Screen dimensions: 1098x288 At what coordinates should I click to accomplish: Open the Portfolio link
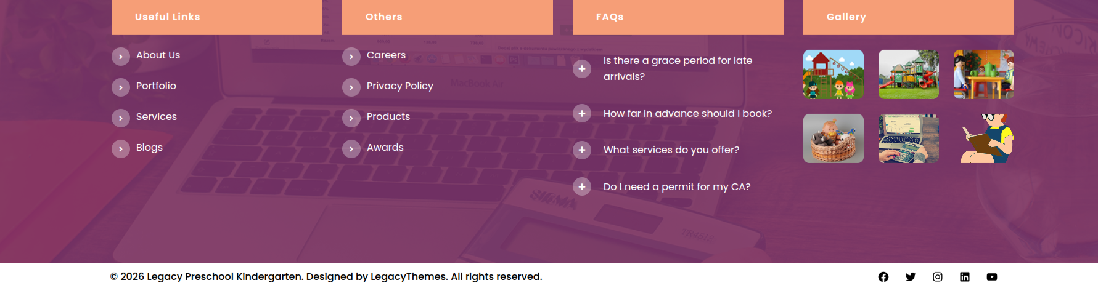(x=156, y=86)
